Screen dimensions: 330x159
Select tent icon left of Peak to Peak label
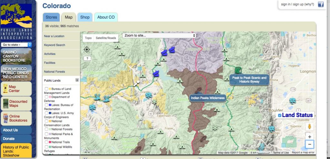[227, 79]
